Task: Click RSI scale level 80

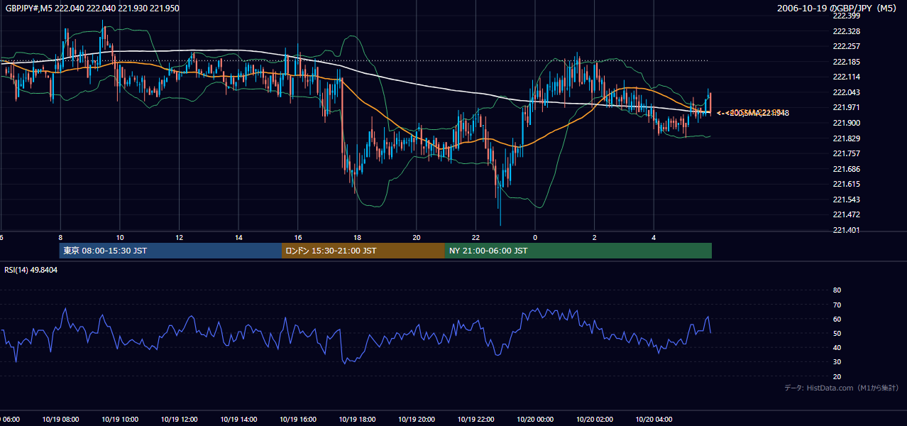Action: click(837, 290)
